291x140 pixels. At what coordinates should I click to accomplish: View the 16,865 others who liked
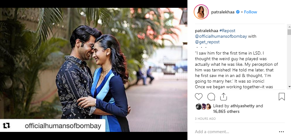tap(226, 111)
